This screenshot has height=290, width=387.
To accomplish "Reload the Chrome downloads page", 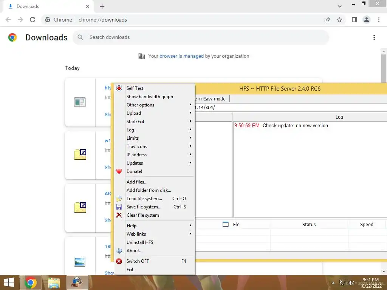I will [x=33, y=20].
